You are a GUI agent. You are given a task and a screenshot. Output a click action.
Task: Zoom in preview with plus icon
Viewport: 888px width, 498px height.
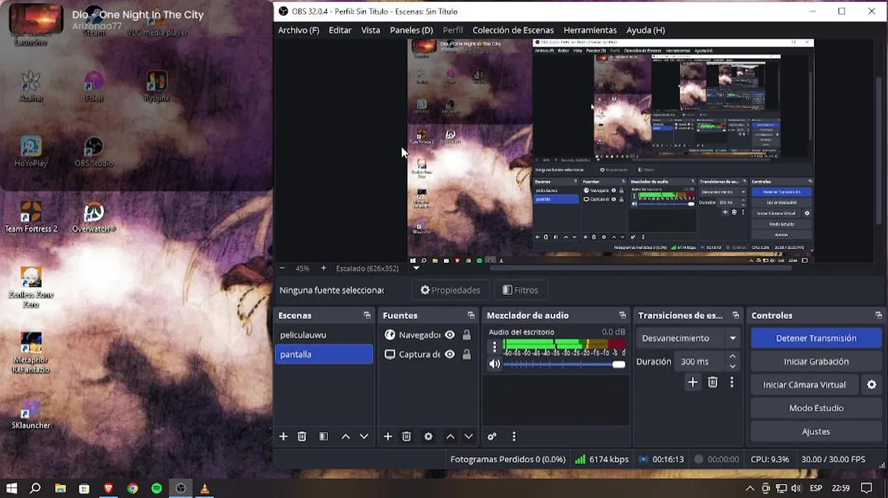point(323,268)
